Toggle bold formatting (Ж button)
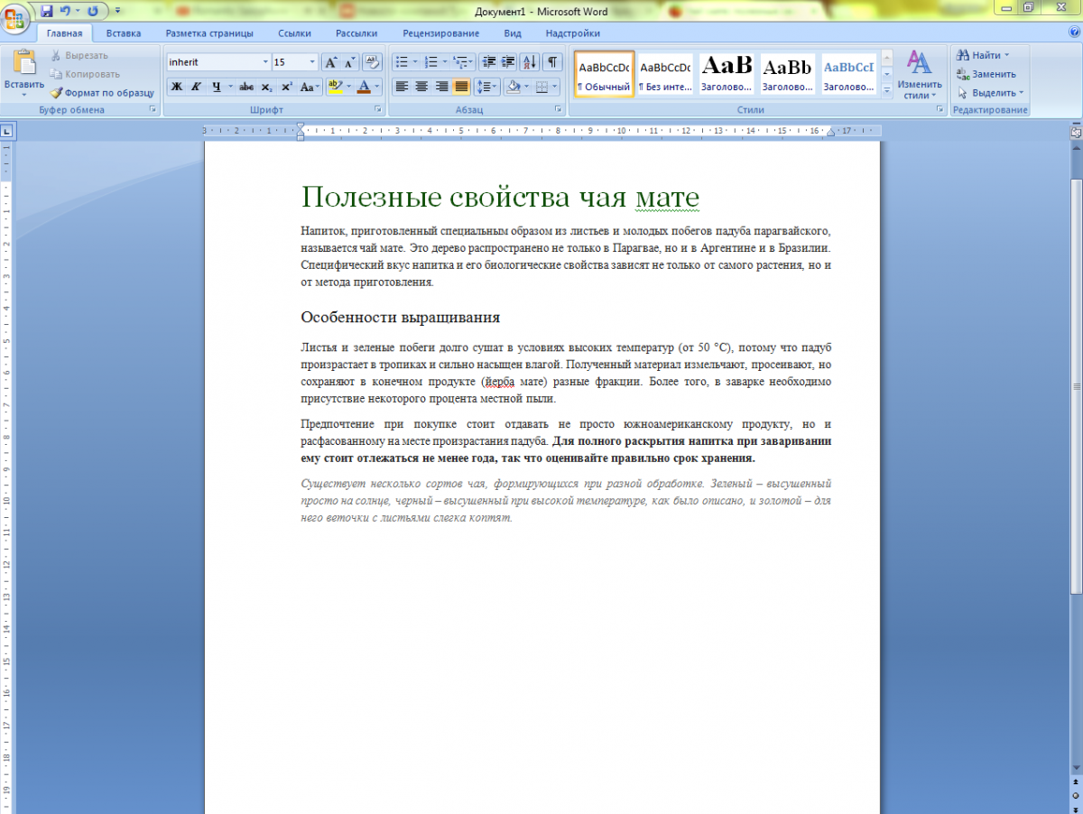The image size is (1083, 814). 177,87
